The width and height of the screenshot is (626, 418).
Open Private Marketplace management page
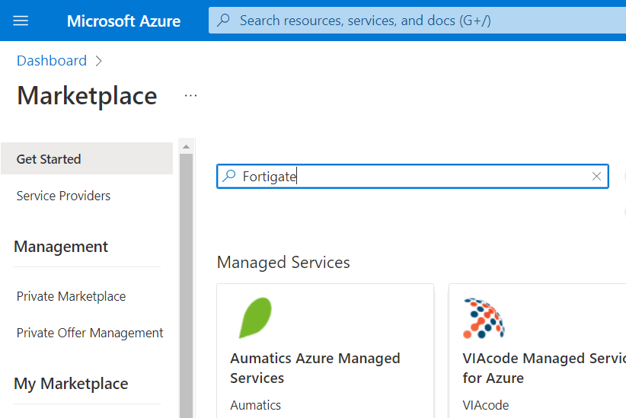tap(71, 296)
